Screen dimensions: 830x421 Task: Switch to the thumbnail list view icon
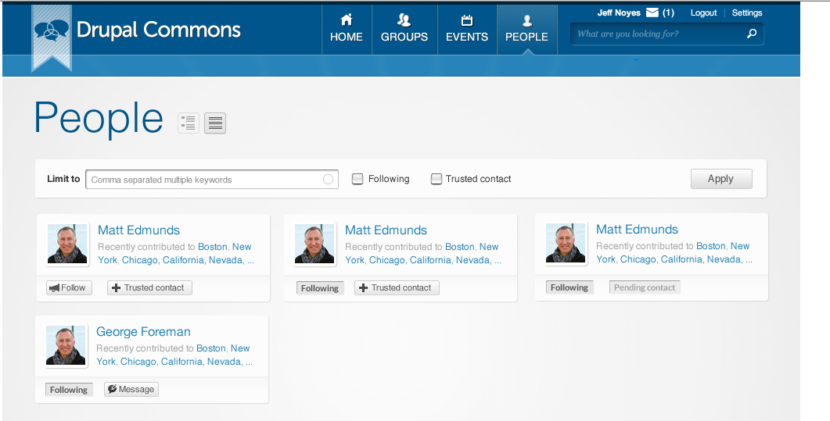[189, 123]
